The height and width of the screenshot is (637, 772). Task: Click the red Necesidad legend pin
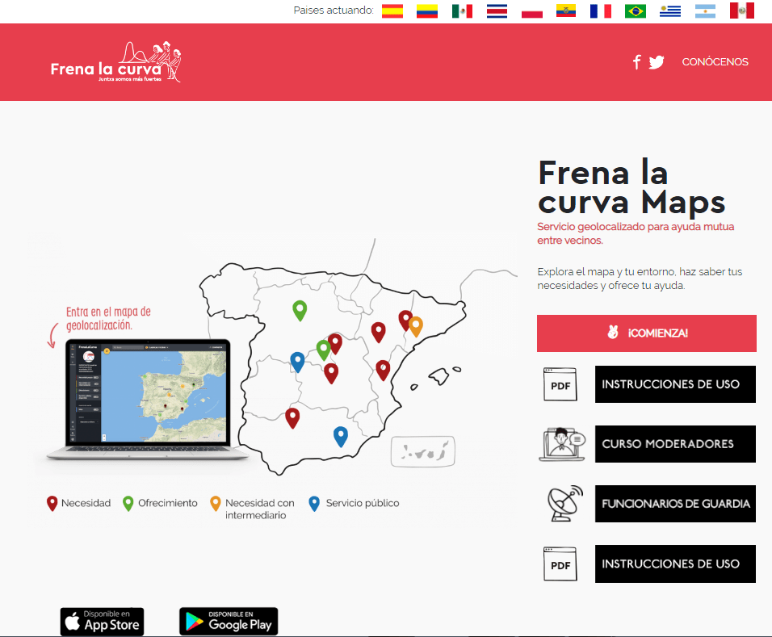52,502
